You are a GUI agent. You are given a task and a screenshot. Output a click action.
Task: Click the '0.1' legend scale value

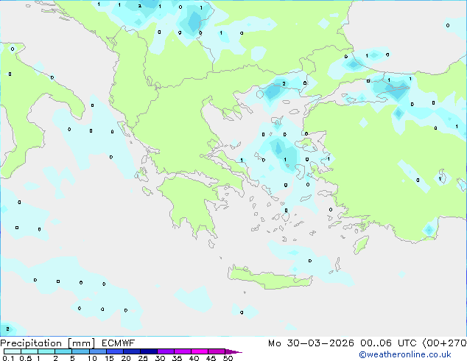coord(8,358)
